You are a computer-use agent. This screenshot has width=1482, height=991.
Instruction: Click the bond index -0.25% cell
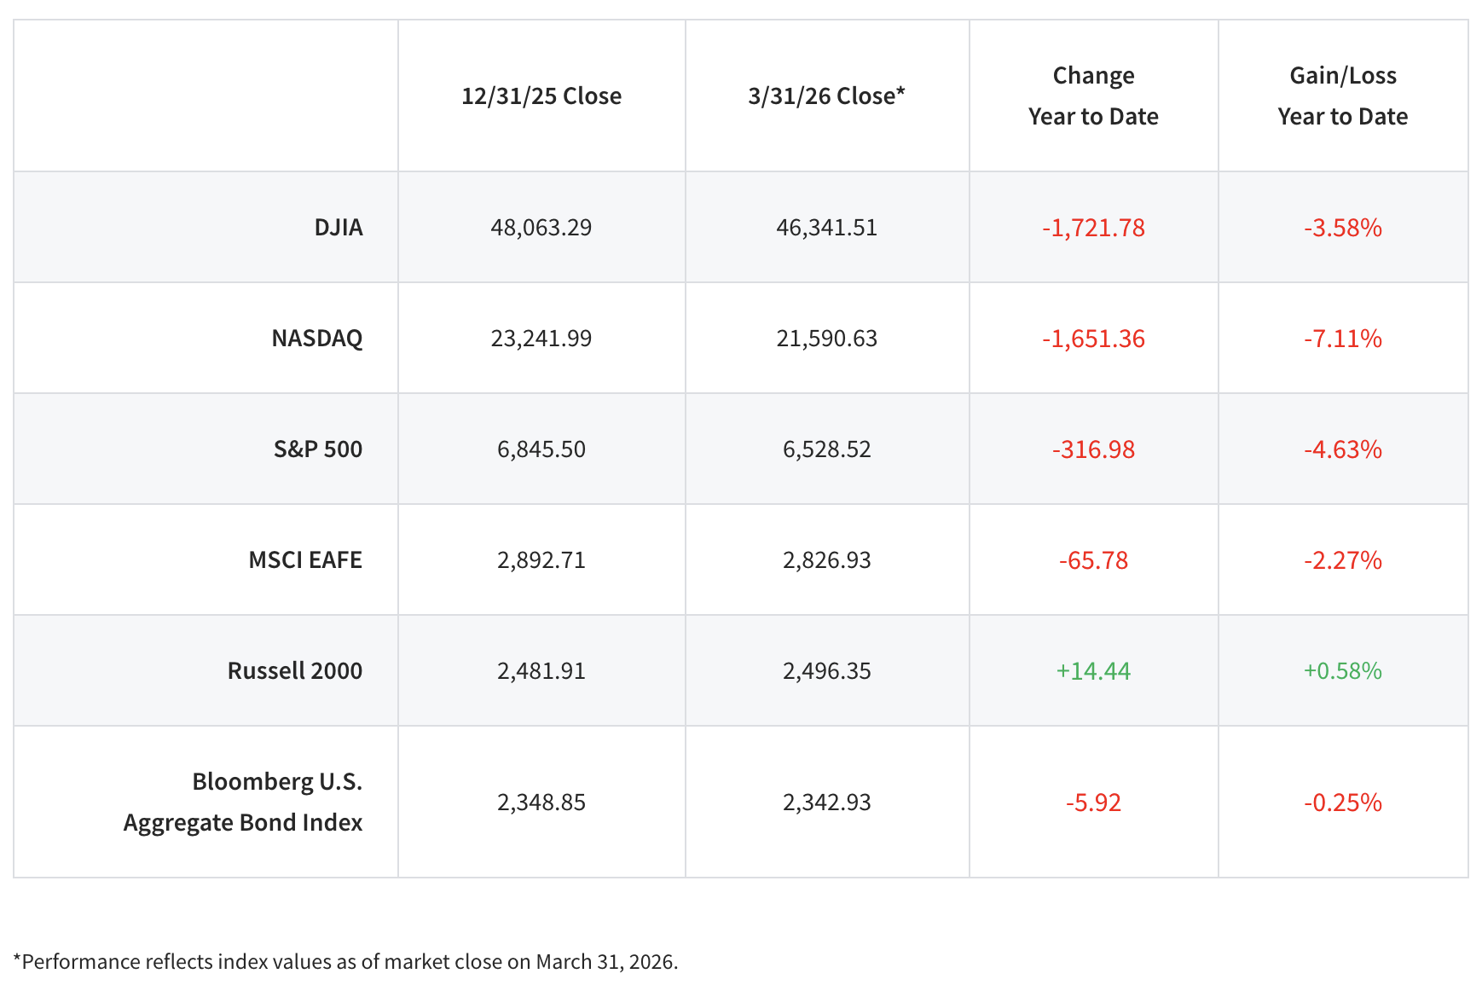(1342, 803)
